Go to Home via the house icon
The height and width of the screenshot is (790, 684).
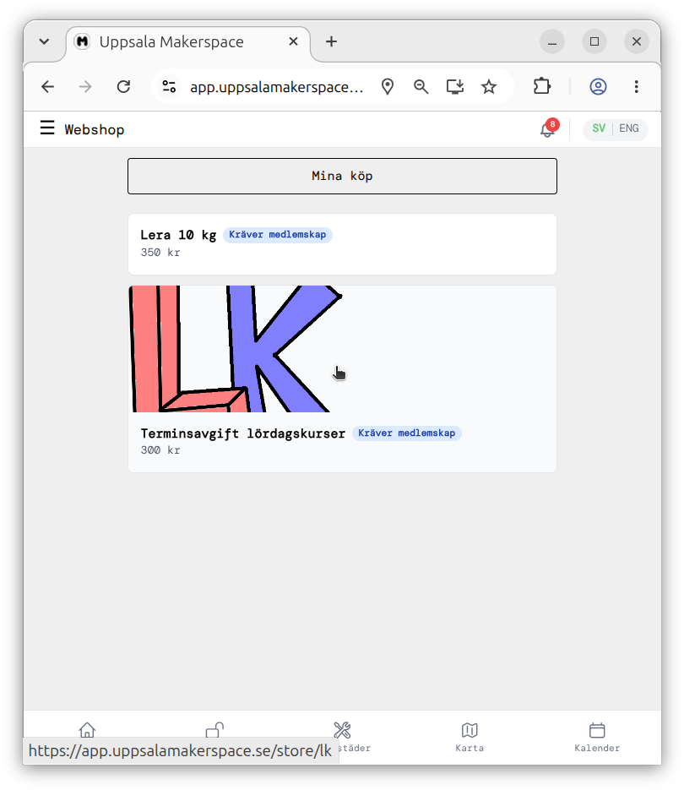tap(87, 729)
